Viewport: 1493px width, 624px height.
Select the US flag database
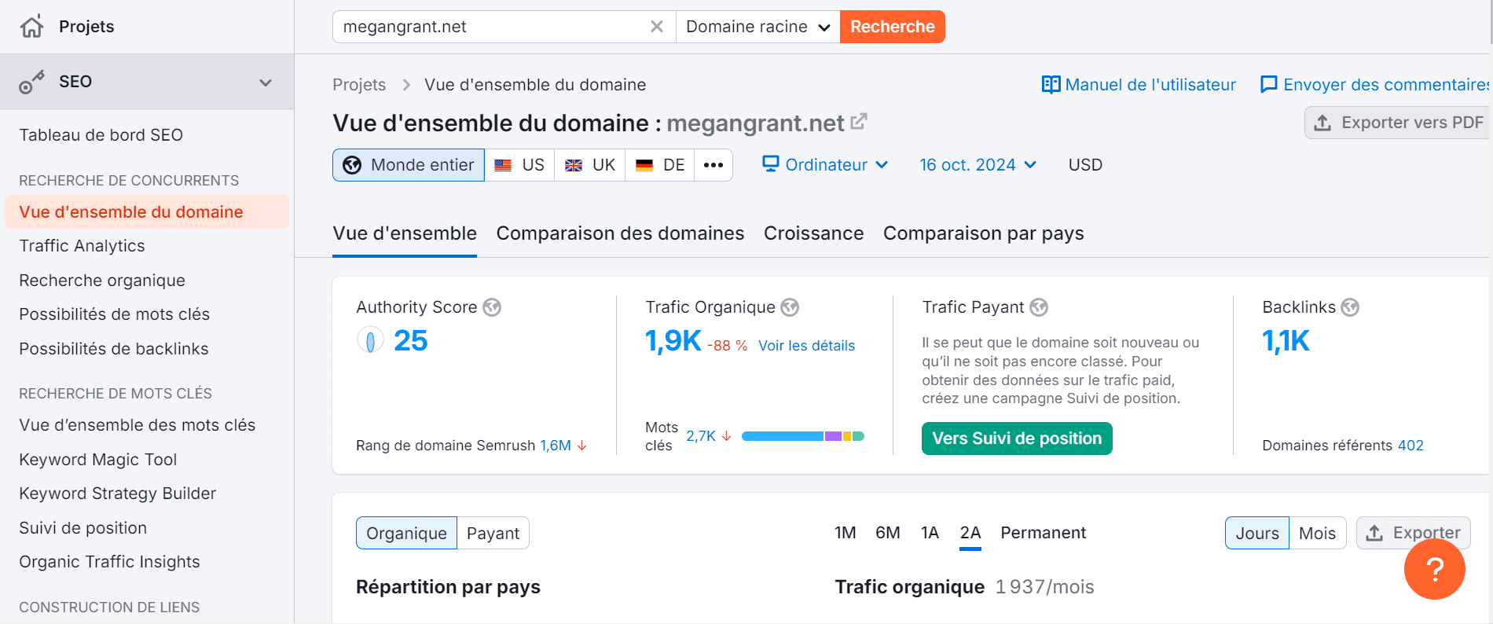[x=519, y=165]
